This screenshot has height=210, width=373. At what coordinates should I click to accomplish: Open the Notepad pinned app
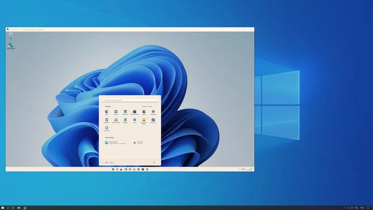click(125, 120)
